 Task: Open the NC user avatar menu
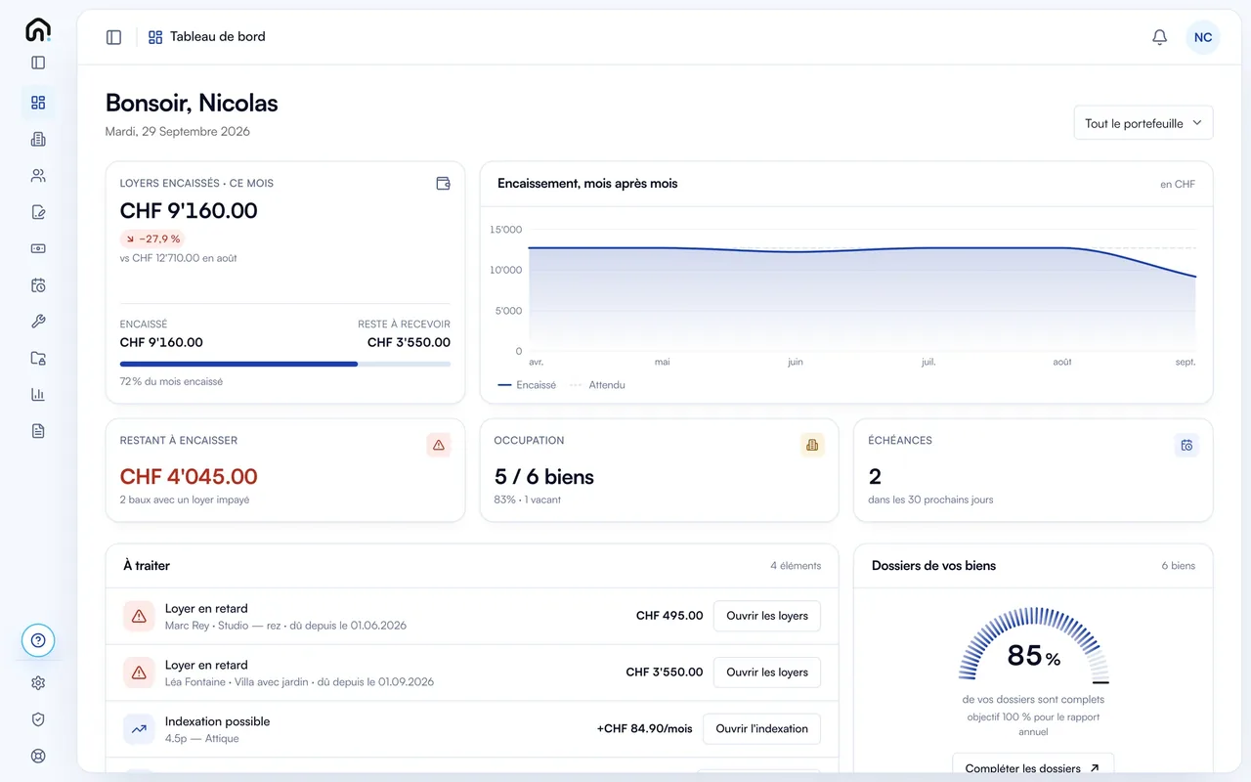(x=1203, y=37)
